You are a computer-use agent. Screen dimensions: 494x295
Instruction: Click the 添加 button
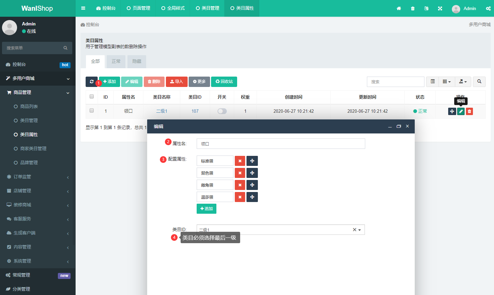click(x=109, y=82)
